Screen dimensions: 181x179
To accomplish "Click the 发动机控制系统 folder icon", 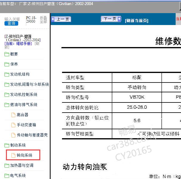I will (7, 95).
